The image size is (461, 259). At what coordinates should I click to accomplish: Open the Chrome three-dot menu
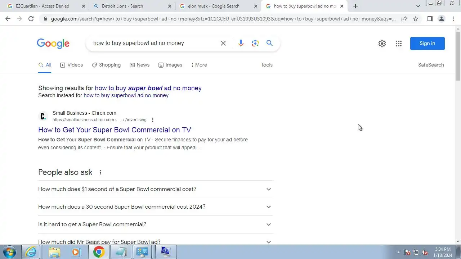(x=453, y=19)
